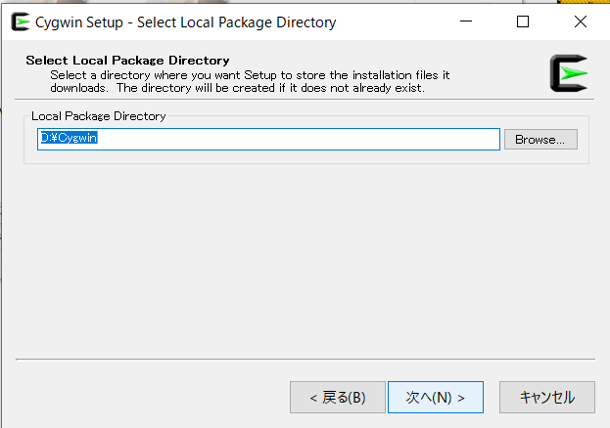Cancel setup with the キャンセル button
This screenshot has width=610, height=428.
click(x=546, y=398)
